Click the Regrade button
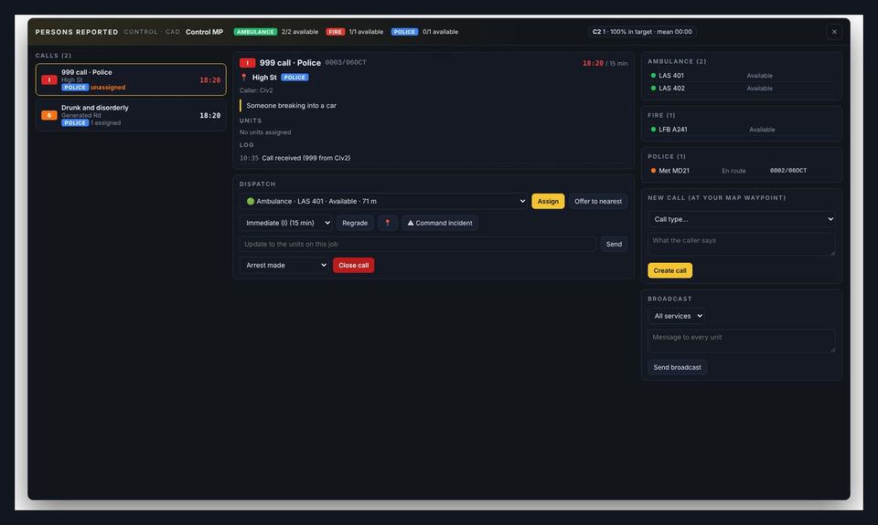The image size is (878, 525). [355, 223]
